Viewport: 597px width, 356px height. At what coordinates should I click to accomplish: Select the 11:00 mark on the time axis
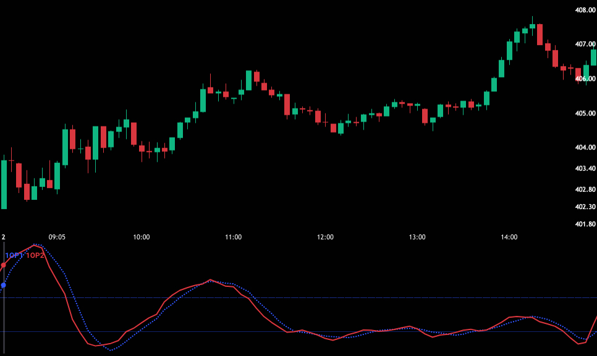(x=234, y=237)
